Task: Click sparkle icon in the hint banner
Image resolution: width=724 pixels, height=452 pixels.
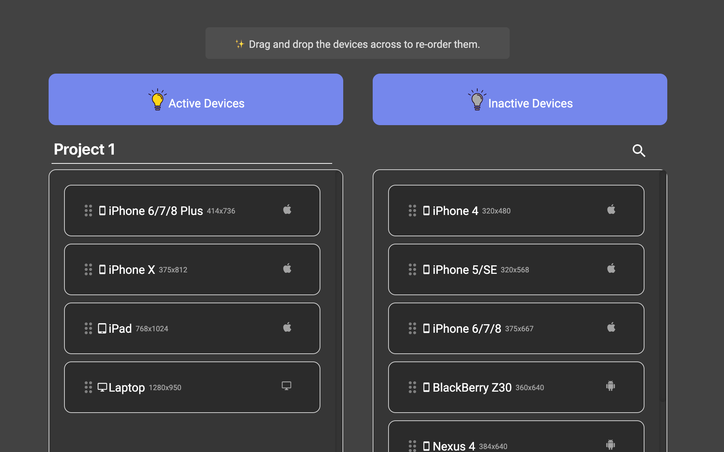Action: (240, 44)
